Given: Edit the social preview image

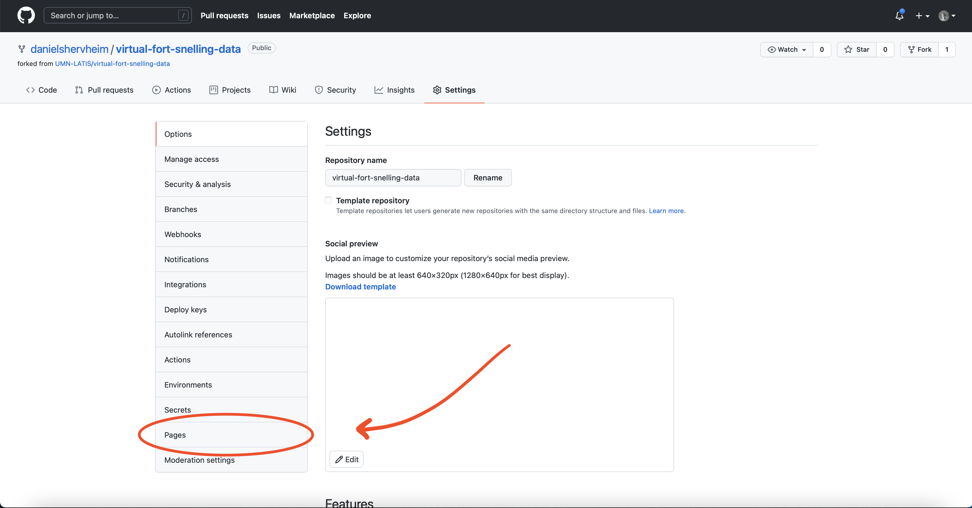Looking at the screenshot, I should [x=346, y=459].
